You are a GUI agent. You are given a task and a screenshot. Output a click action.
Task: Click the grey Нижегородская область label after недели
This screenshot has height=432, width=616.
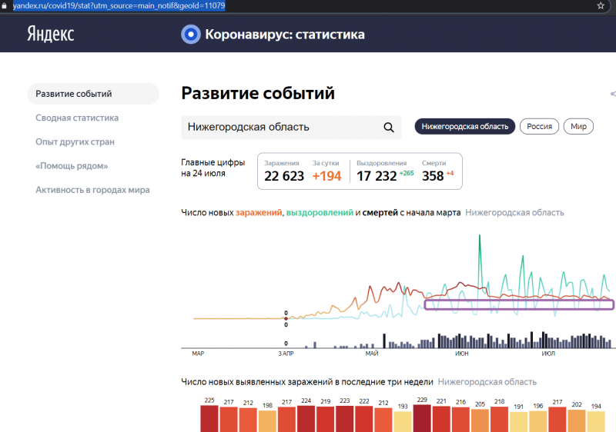pyautogui.click(x=487, y=382)
